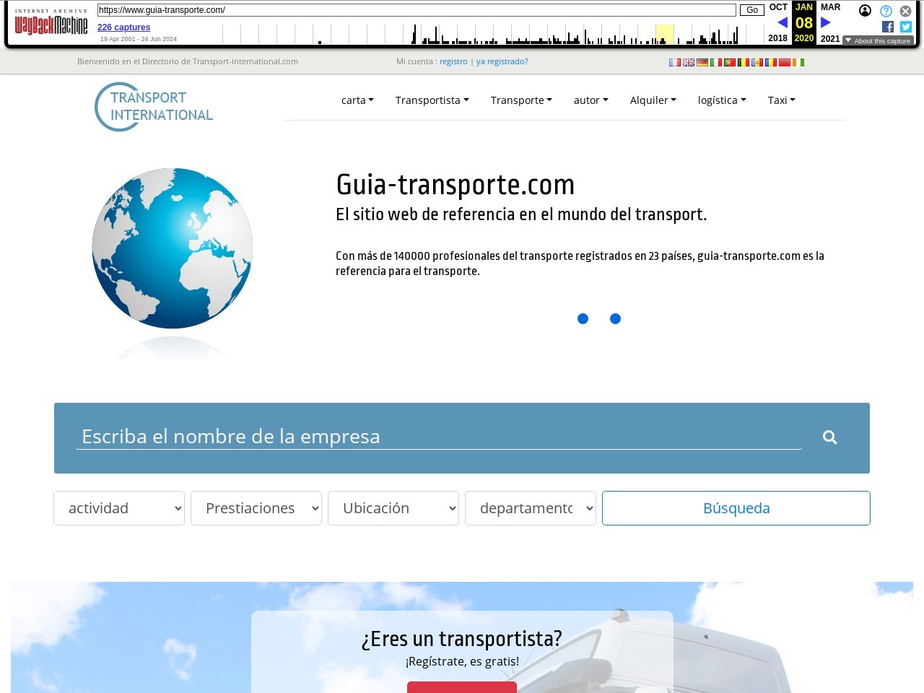Open the 'ya registrado?' link

502,61
